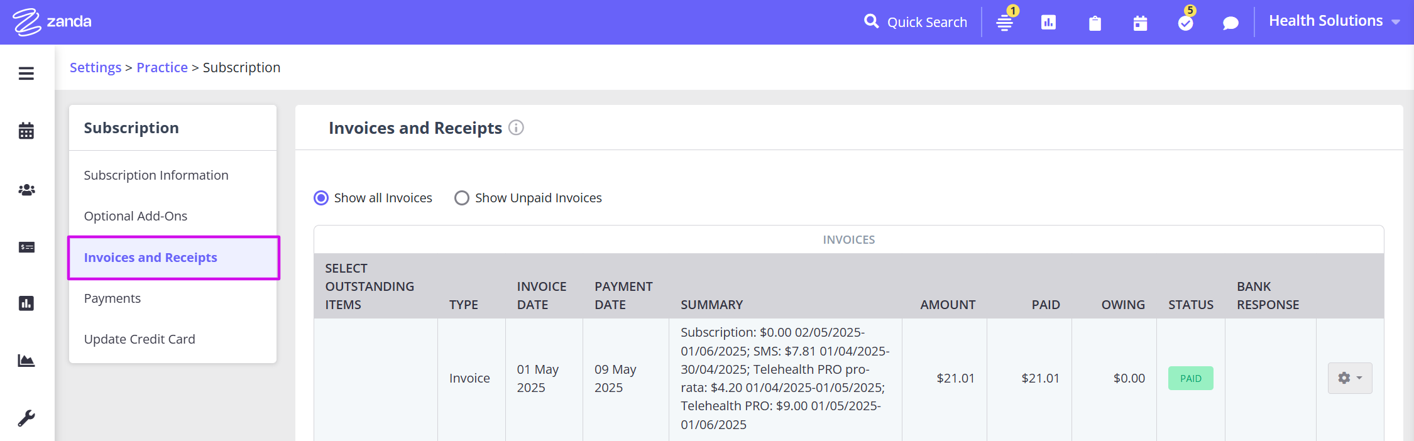Click the INVOICES table title
The height and width of the screenshot is (441, 1414).
click(849, 240)
